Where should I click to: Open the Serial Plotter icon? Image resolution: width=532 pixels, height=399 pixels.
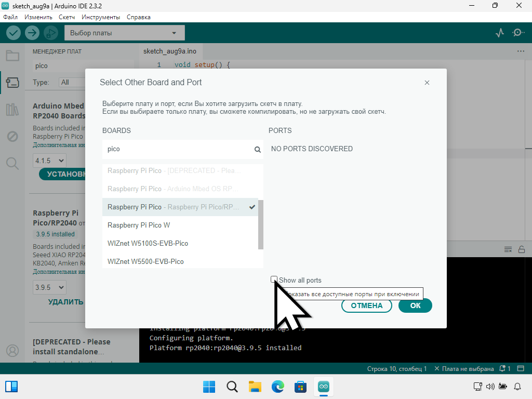point(499,33)
